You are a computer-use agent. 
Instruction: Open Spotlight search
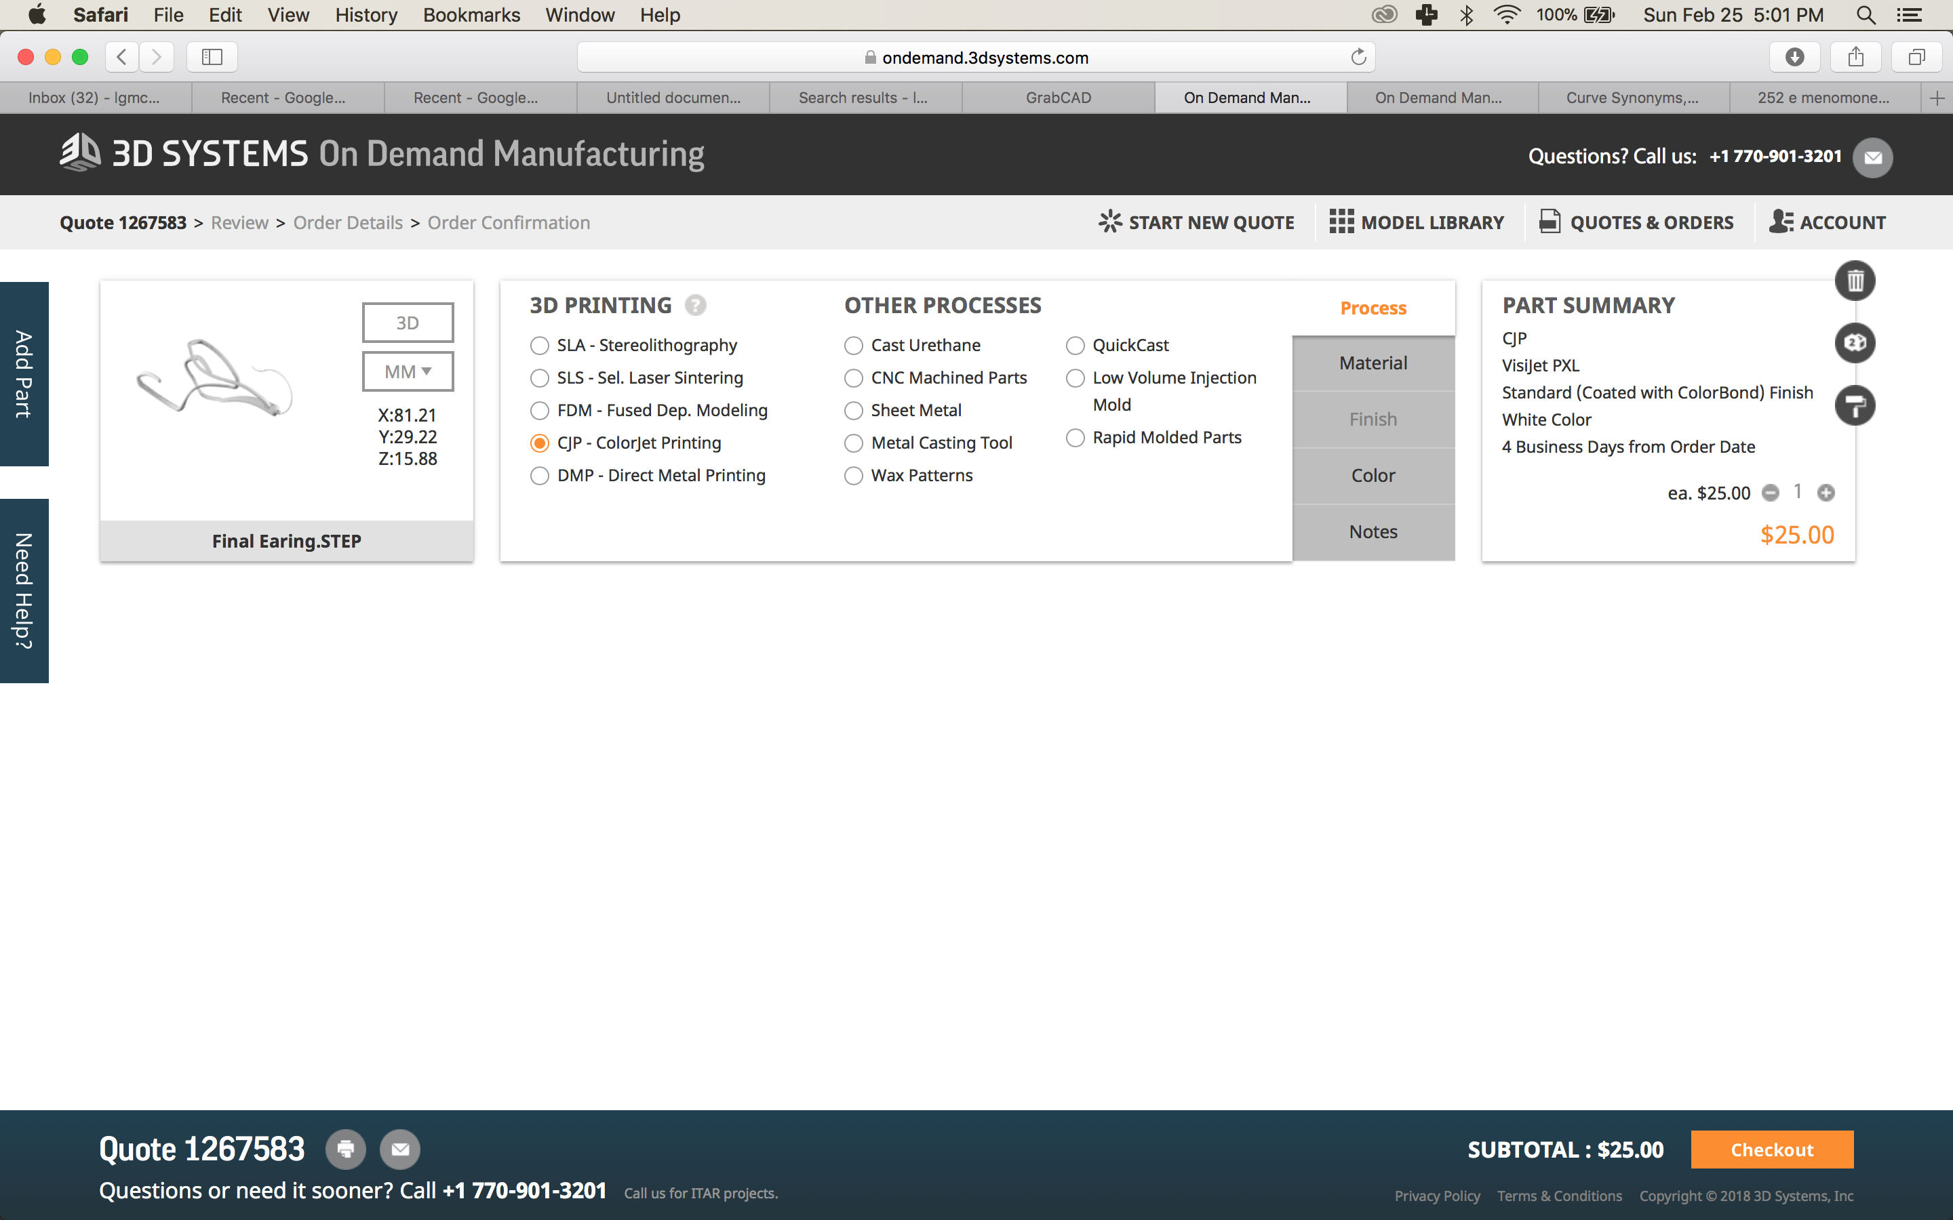1865,14
